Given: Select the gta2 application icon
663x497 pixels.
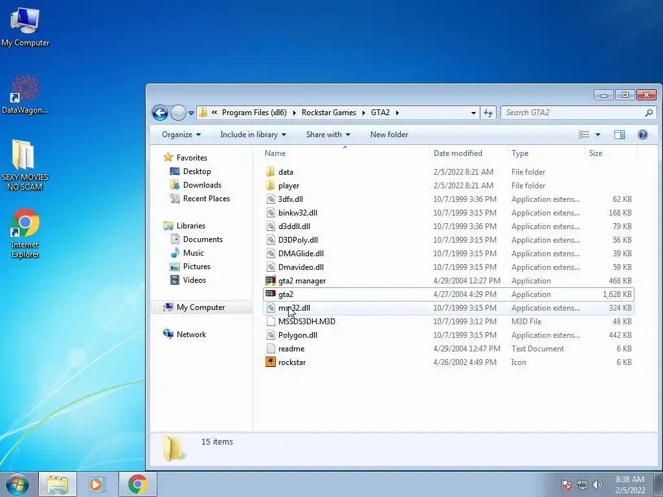Looking at the screenshot, I should 271,294.
